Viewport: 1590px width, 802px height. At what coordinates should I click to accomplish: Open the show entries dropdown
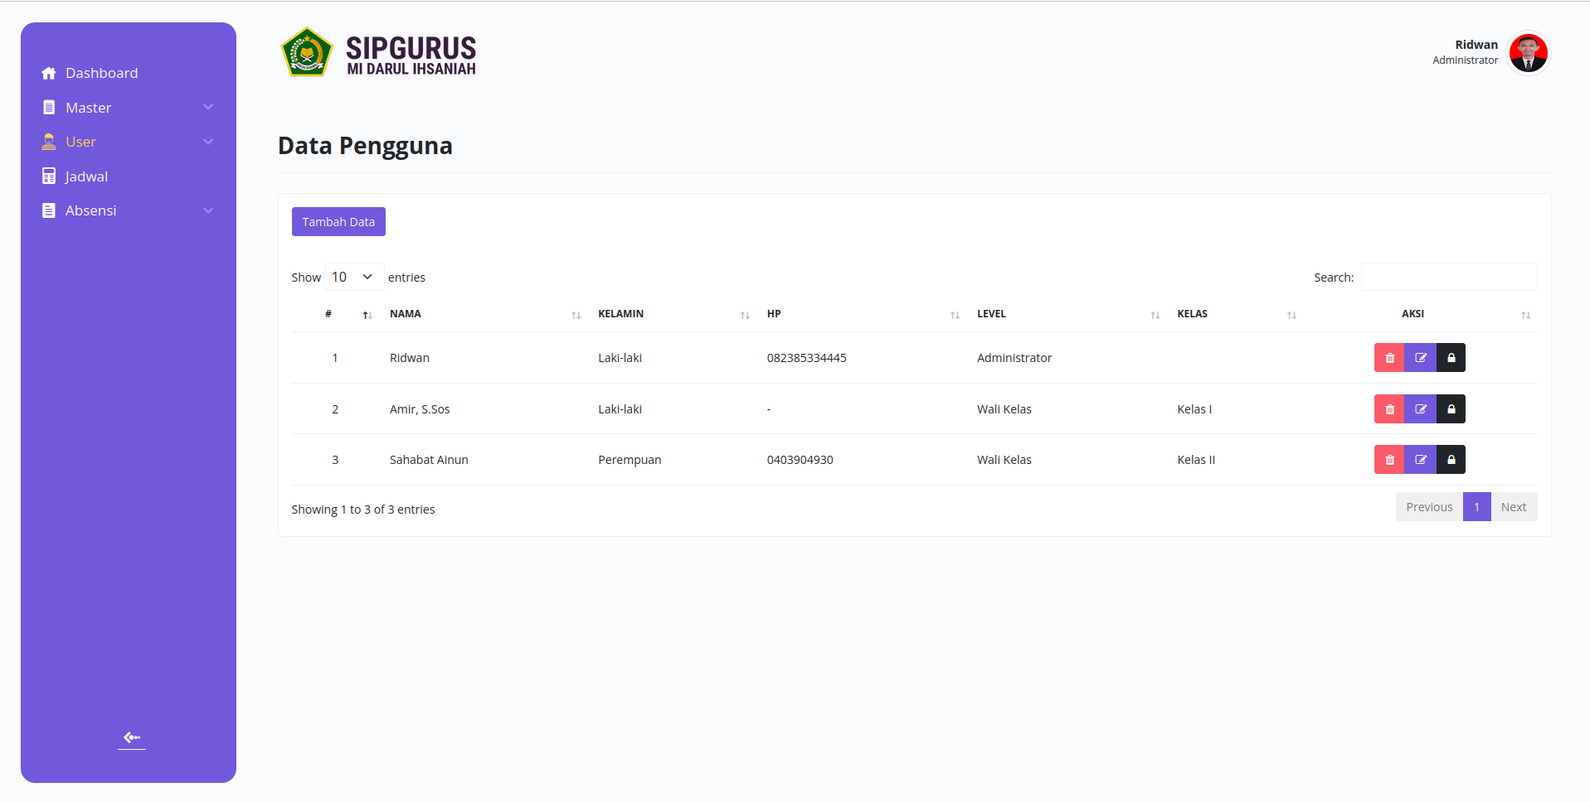click(354, 277)
